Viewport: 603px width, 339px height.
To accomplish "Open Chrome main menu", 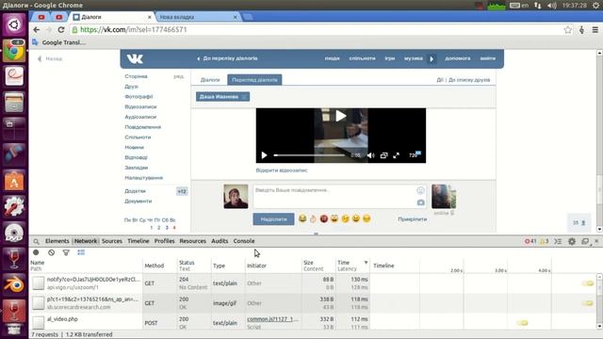I will 595,29.
